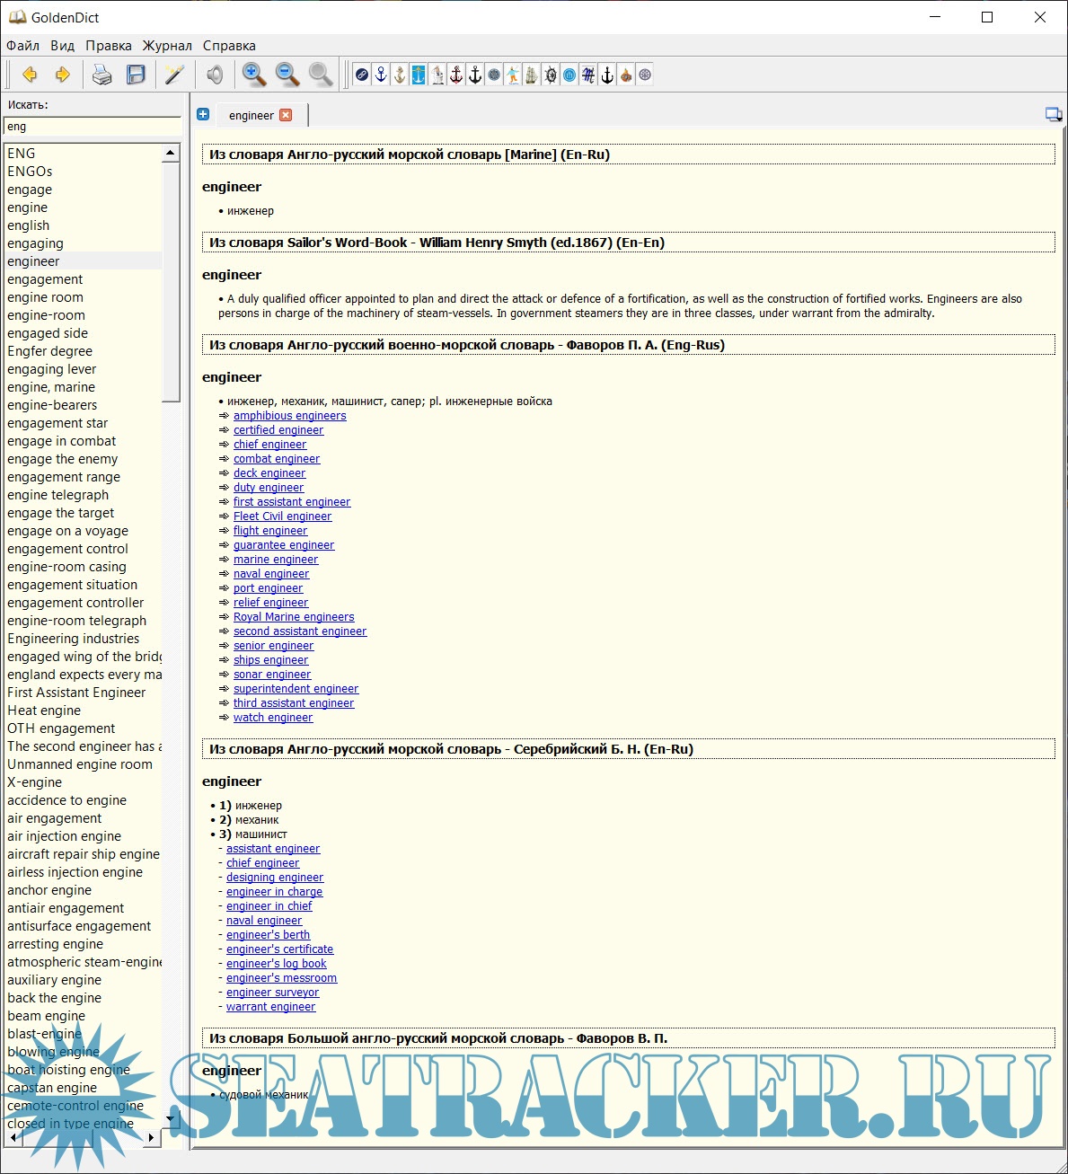Click the forward navigation arrow
The width and height of the screenshot is (1068, 1174).
pyautogui.click(x=62, y=75)
